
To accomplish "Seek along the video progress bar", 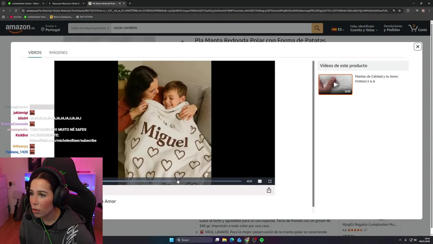I will pyautogui.click(x=172, y=181).
